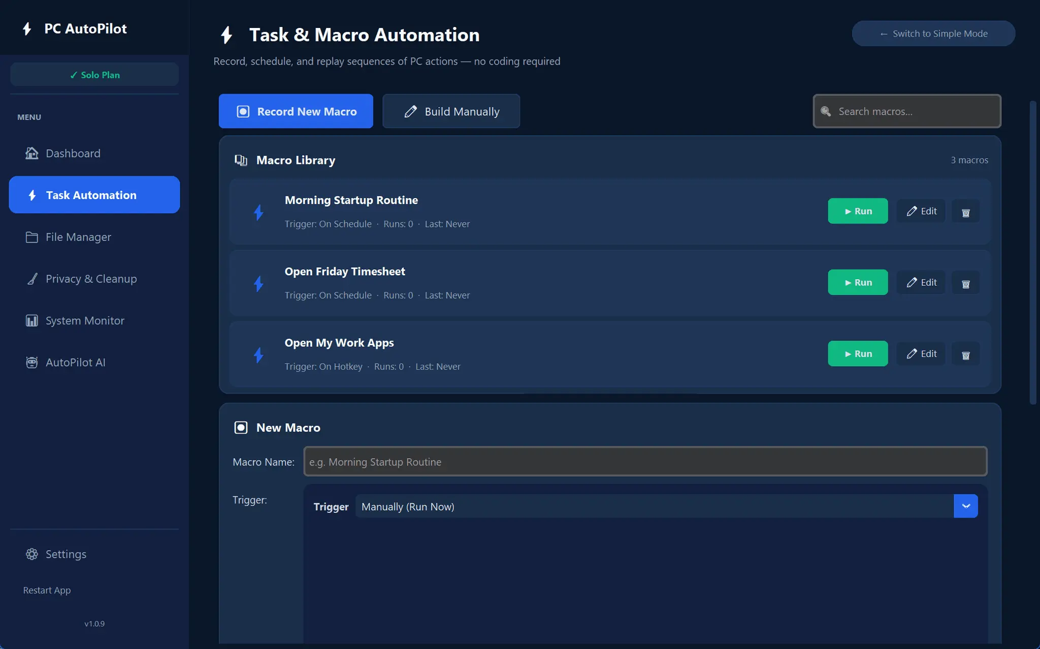Click the System Monitor chart icon
This screenshot has width=1040, height=649.
click(32, 320)
